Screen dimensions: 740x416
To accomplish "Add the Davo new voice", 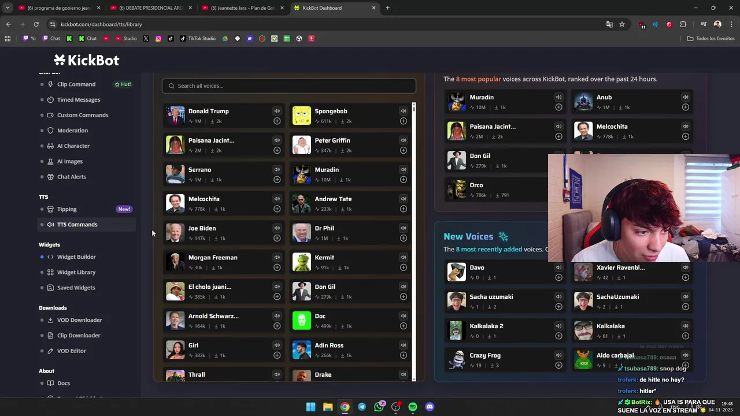I will click(558, 277).
